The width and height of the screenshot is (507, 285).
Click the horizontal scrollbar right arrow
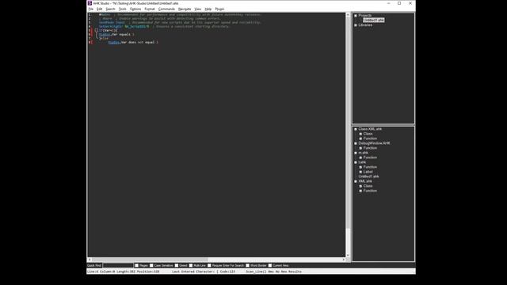tap(343, 260)
